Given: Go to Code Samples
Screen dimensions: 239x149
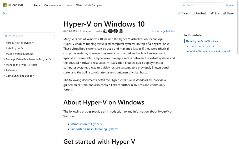Looking at the screenshot, I should 93,5.
